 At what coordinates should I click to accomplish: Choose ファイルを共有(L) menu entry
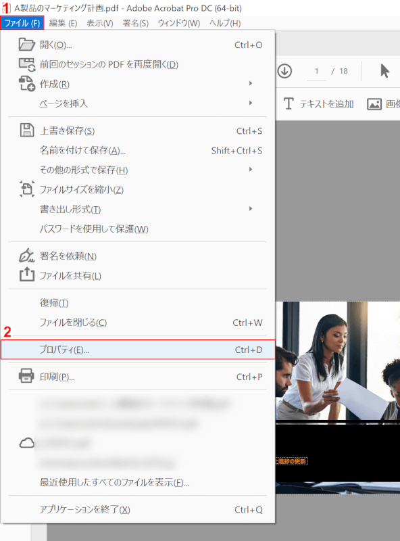[138, 275]
